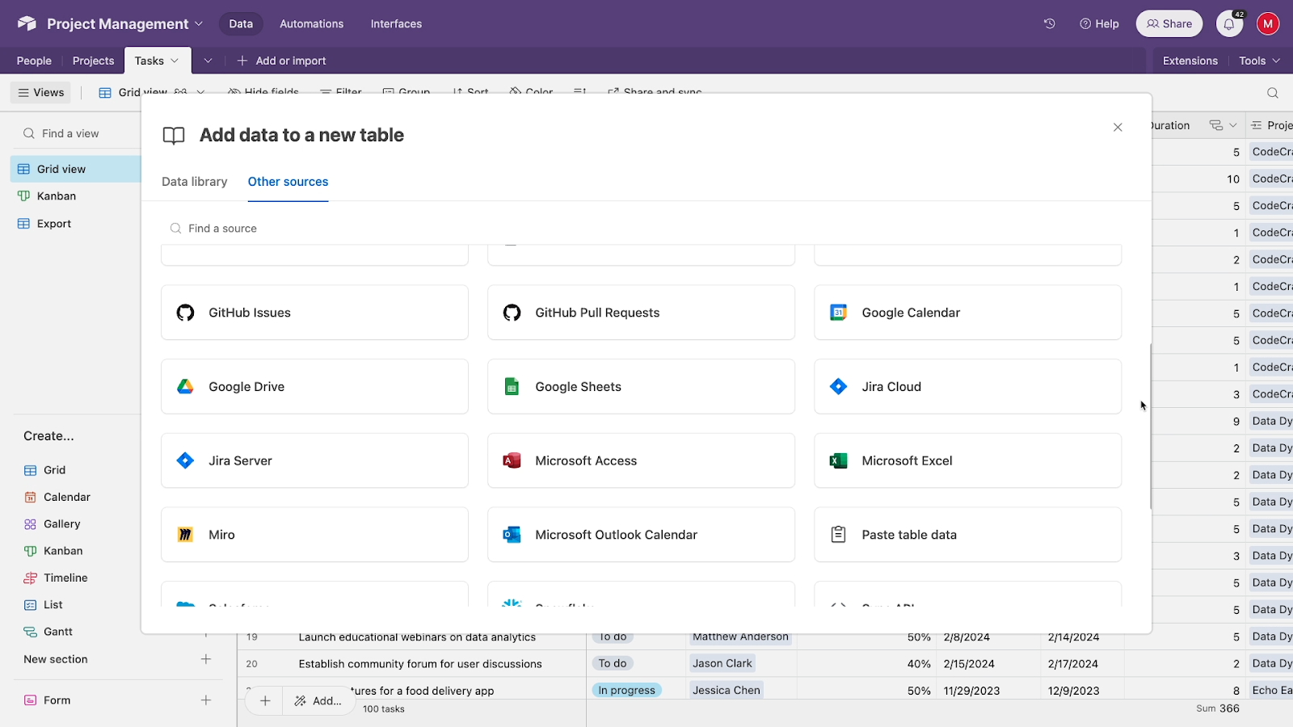The width and height of the screenshot is (1293, 727).
Task: Click the Airtable home logo
Action: click(x=27, y=23)
